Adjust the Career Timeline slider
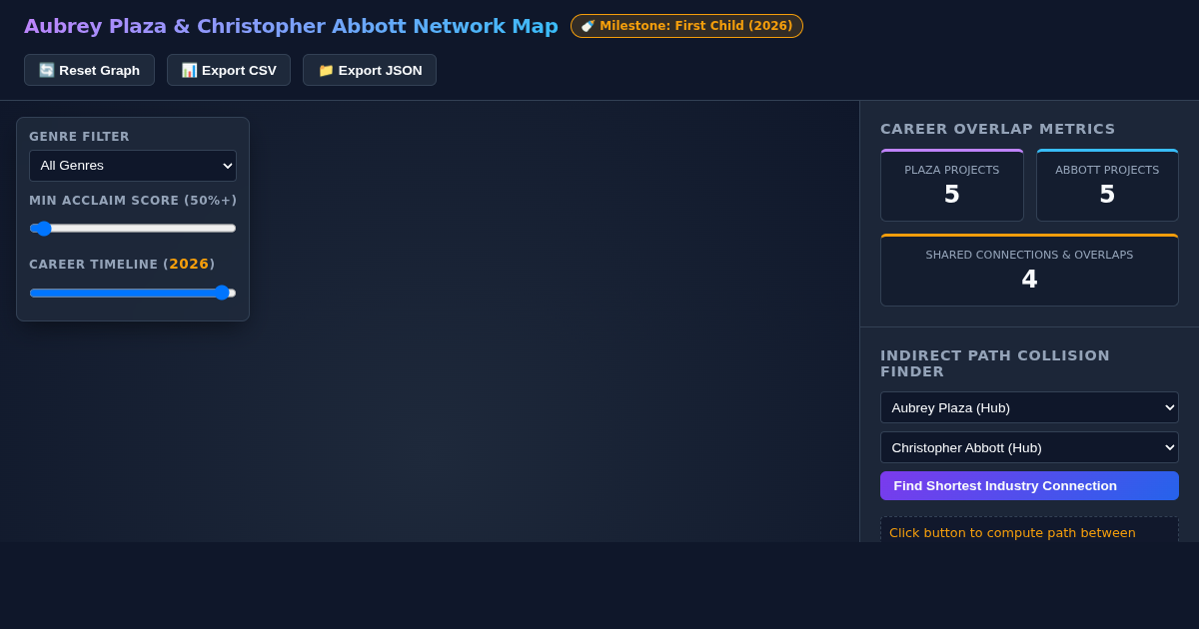The height and width of the screenshot is (629, 1199). click(x=133, y=293)
